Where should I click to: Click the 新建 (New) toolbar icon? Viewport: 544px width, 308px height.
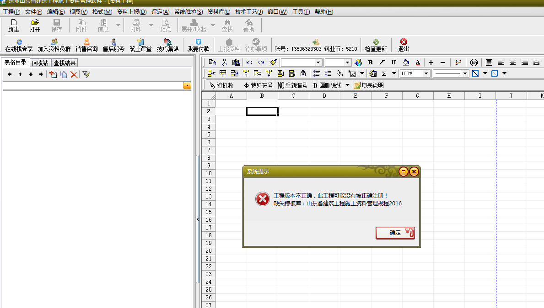(x=13, y=22)
